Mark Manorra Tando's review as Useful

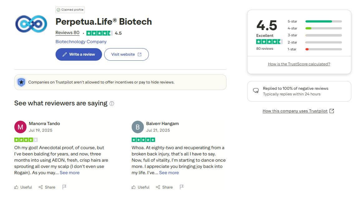(23, 187)
